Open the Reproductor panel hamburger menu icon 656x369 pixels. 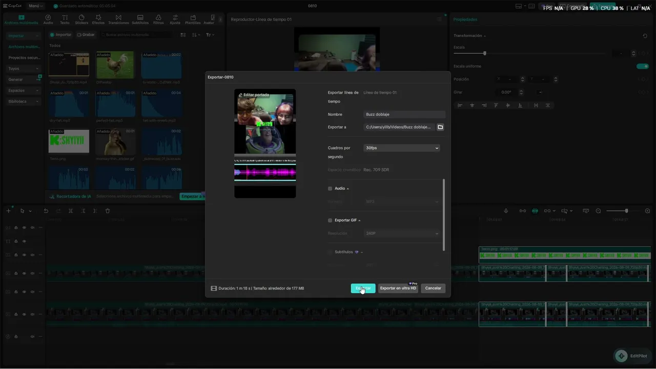(x=439, y=19)
